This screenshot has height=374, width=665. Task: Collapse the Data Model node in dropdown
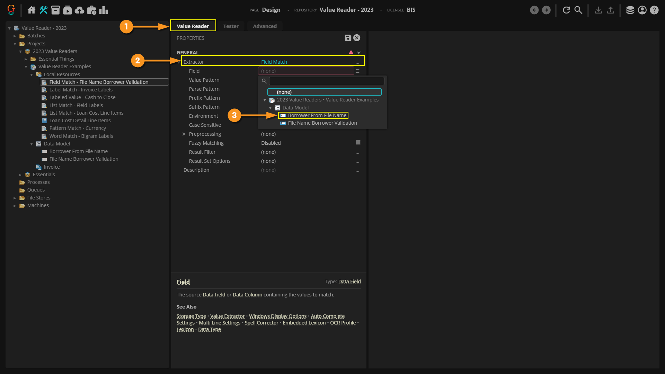coord(271,108)
